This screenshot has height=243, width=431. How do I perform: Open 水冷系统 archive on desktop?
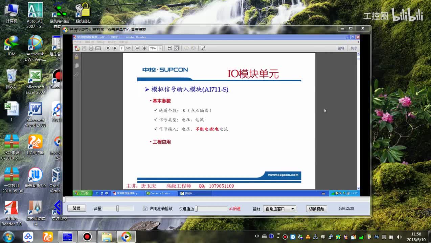[x=12, y=147]
